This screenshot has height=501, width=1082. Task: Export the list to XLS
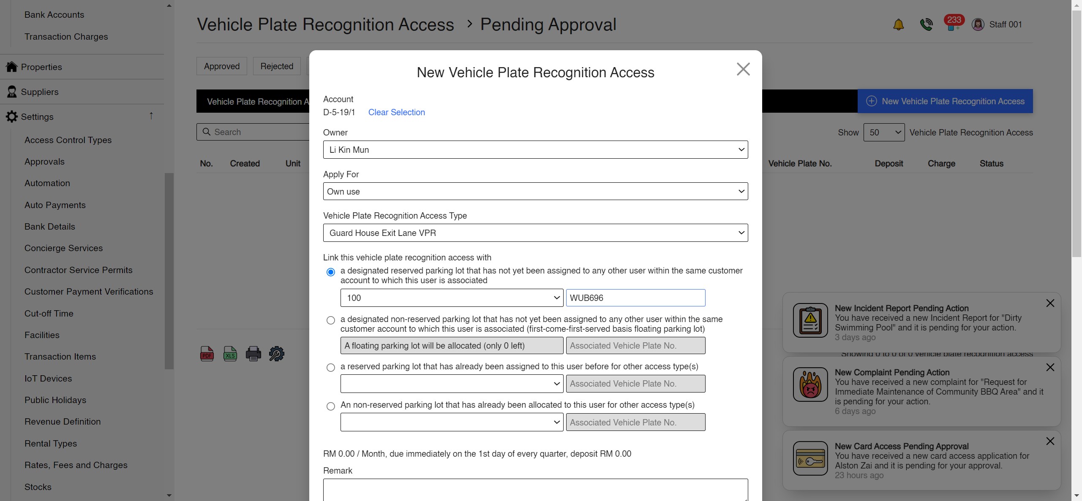click(x=230, y=353)
